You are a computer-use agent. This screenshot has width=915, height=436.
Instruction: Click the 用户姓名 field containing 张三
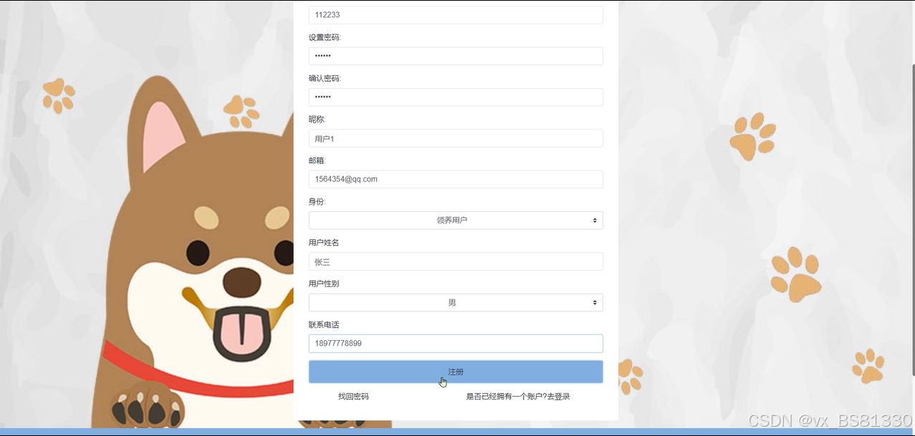pyautogui.click(x=456, y=261)
